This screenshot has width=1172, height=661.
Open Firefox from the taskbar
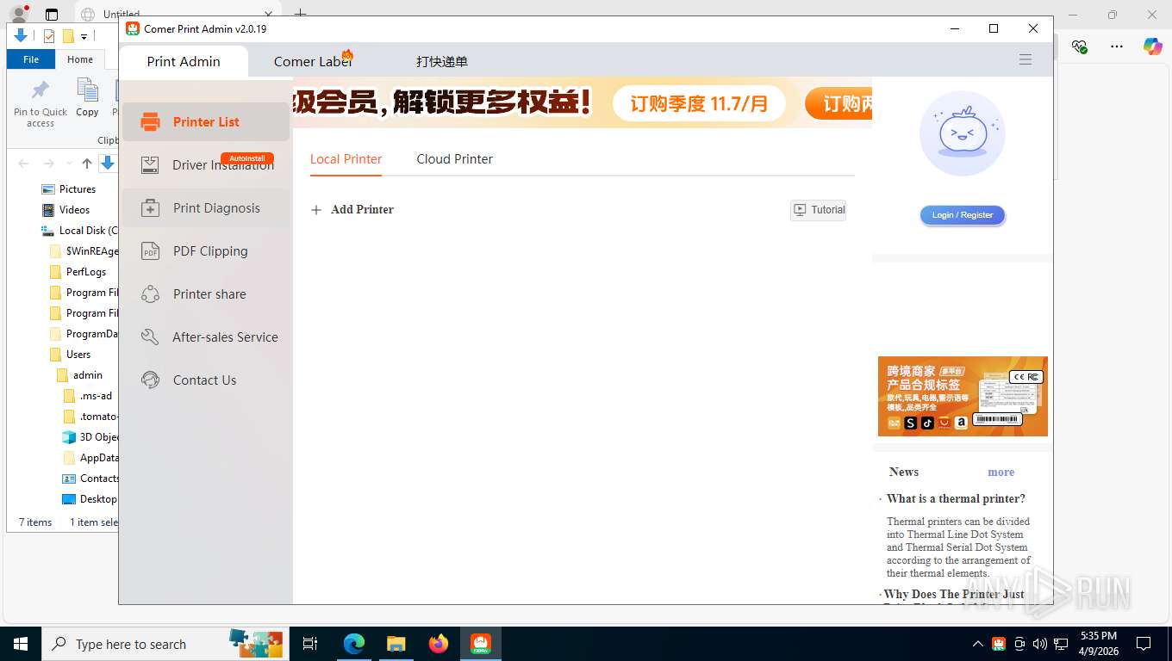pyautogui.click(x=439, y=644)
